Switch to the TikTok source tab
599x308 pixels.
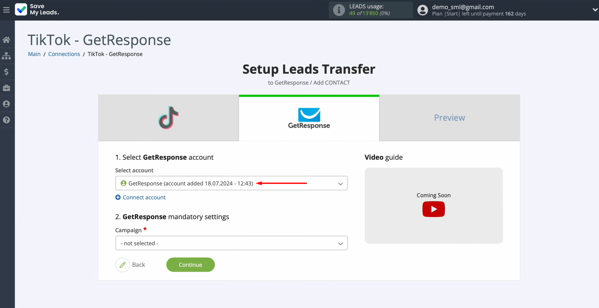point(168,118)
